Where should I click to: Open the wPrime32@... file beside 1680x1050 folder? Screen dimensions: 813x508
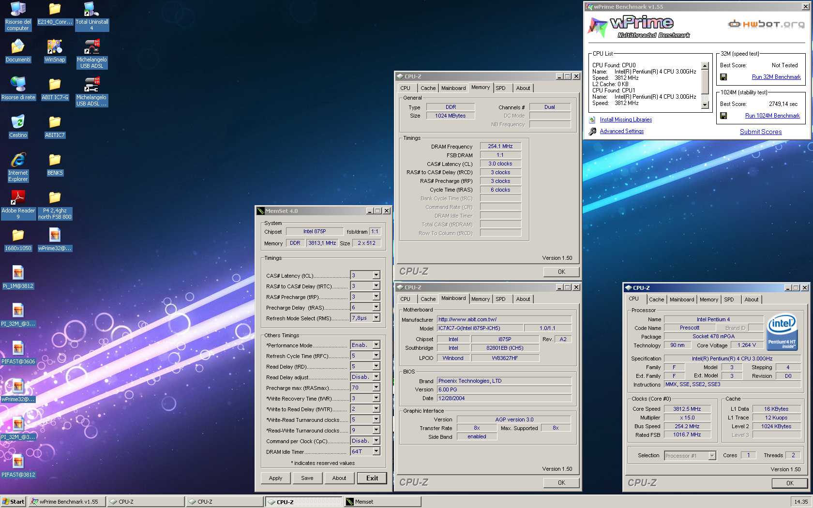(55, 239)
